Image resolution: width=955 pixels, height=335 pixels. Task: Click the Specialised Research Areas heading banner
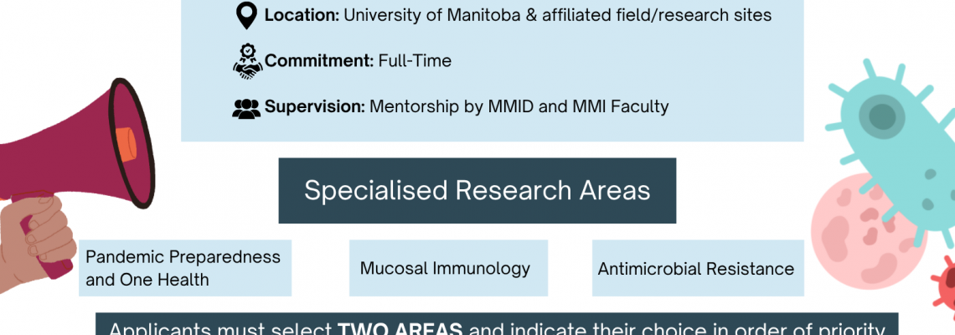477,190
